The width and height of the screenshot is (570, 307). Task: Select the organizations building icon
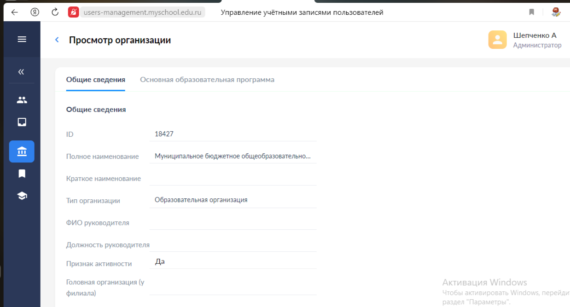point(22,151)
